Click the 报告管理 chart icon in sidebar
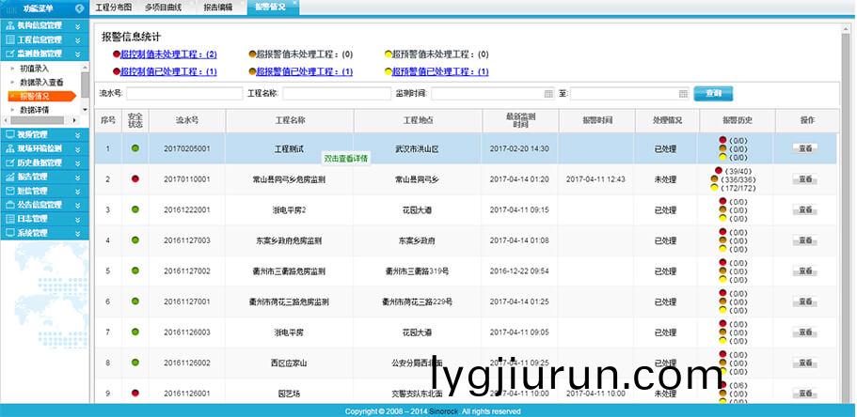The height and width of the screenshot is (417, 857). 10,177
